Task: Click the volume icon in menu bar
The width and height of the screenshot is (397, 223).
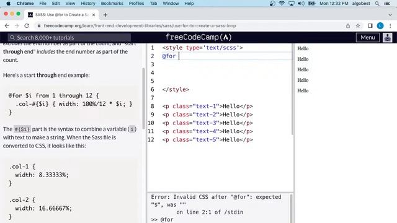Action: coord(301,3)
